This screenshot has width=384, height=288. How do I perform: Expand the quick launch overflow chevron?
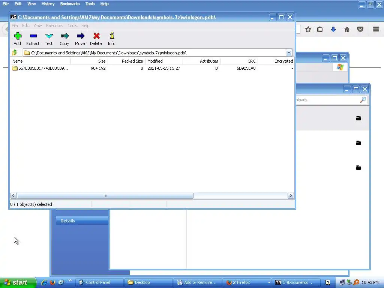[70, 280]
